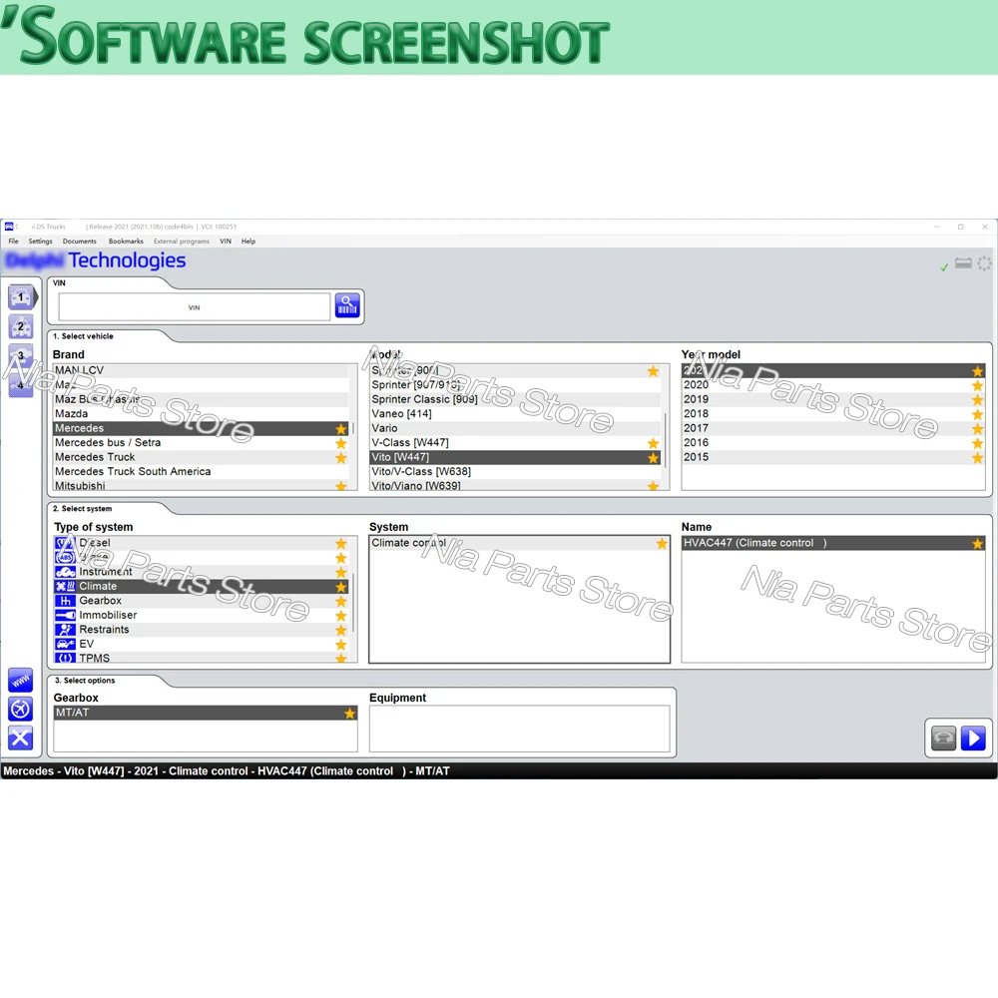This screenshot has width=998, height=998.
Task: Toggle favorite star for V-Class [W447]
Action: (x=653, y=444)
